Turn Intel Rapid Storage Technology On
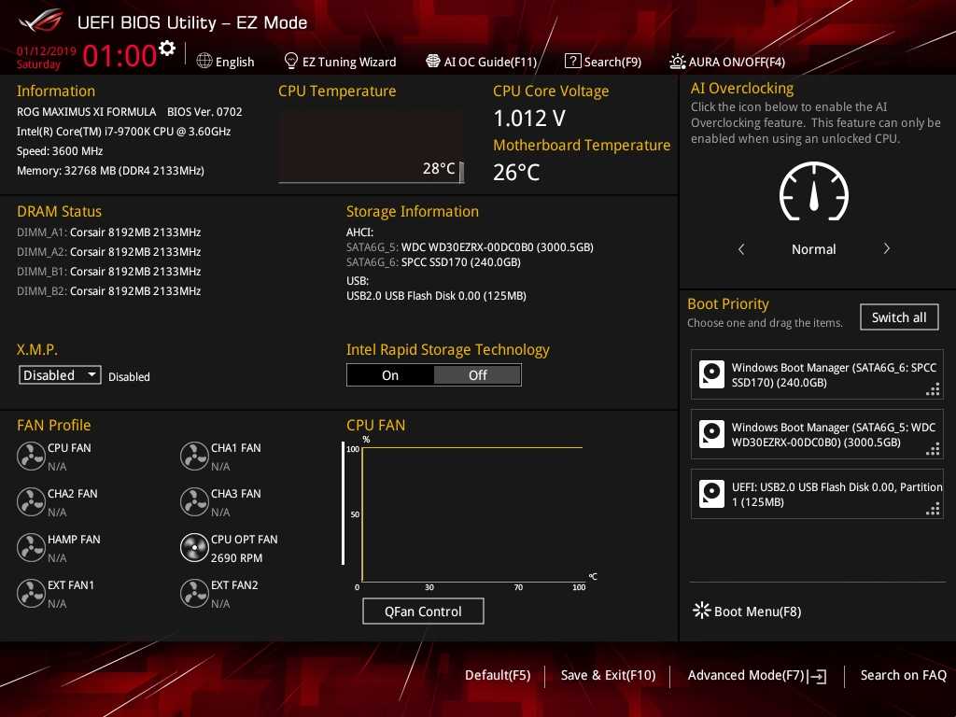Screen dimensions: 956x717 tap(390, 375)
